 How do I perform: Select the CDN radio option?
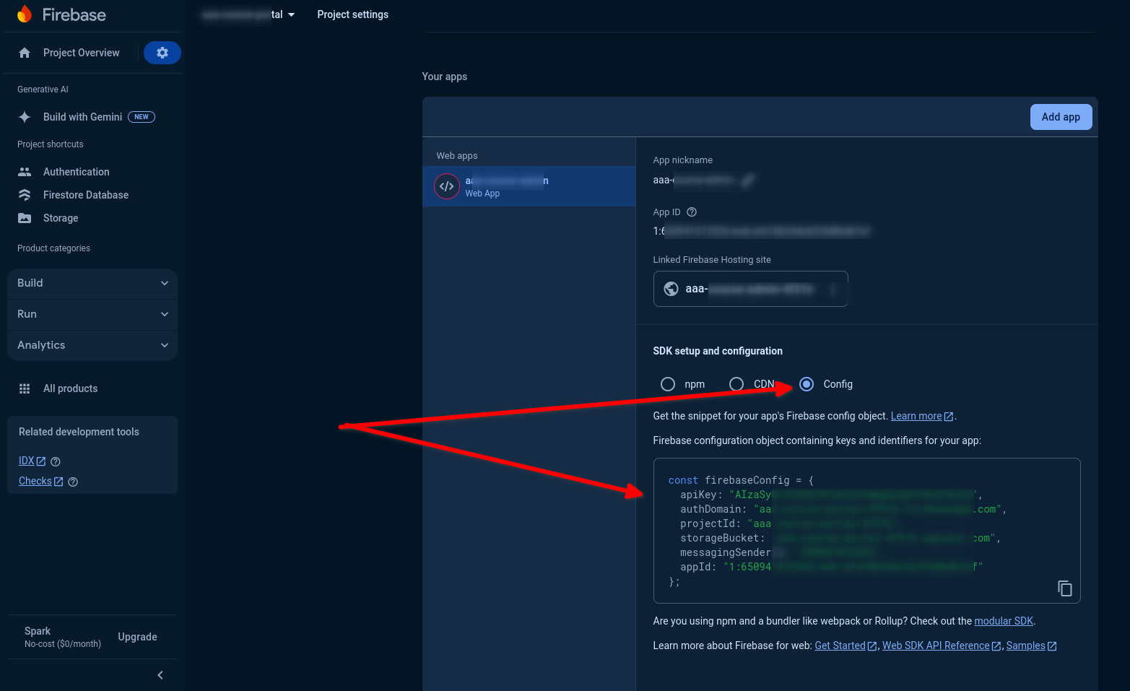coord(736,384)
